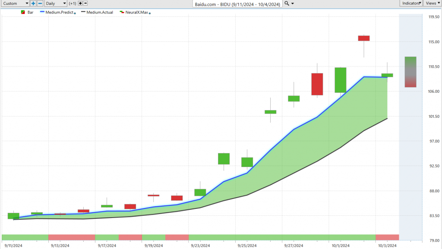
Task: Click the Medium.Predict legend label
Action: point(60,13)
